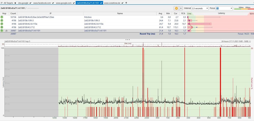Expand the 24 hours timeline range menu
Viewport: 254px width, 121px height.
coord(250,41)
